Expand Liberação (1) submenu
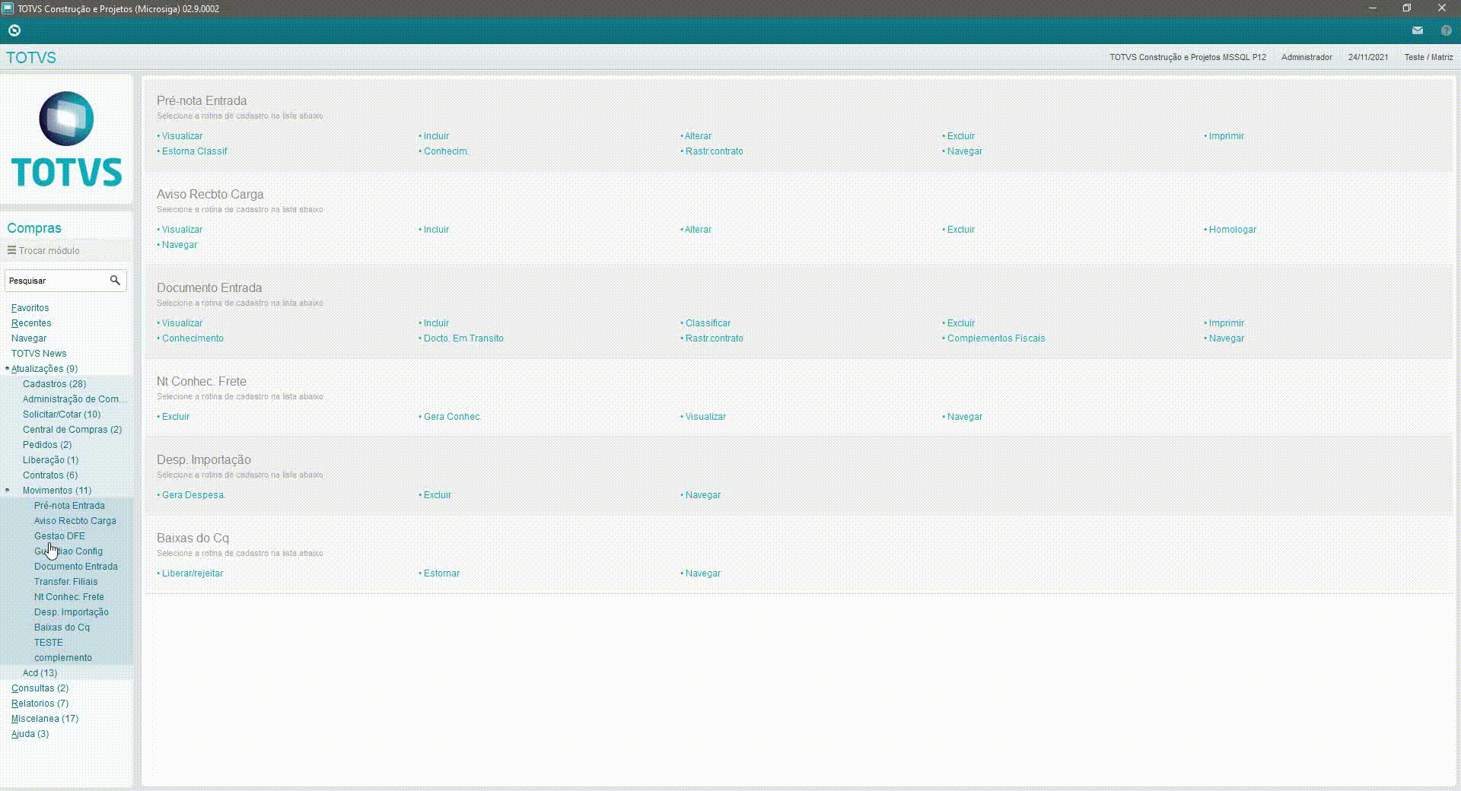The width and height of the screenshot is (1461, 791). [x=50, y=460]
